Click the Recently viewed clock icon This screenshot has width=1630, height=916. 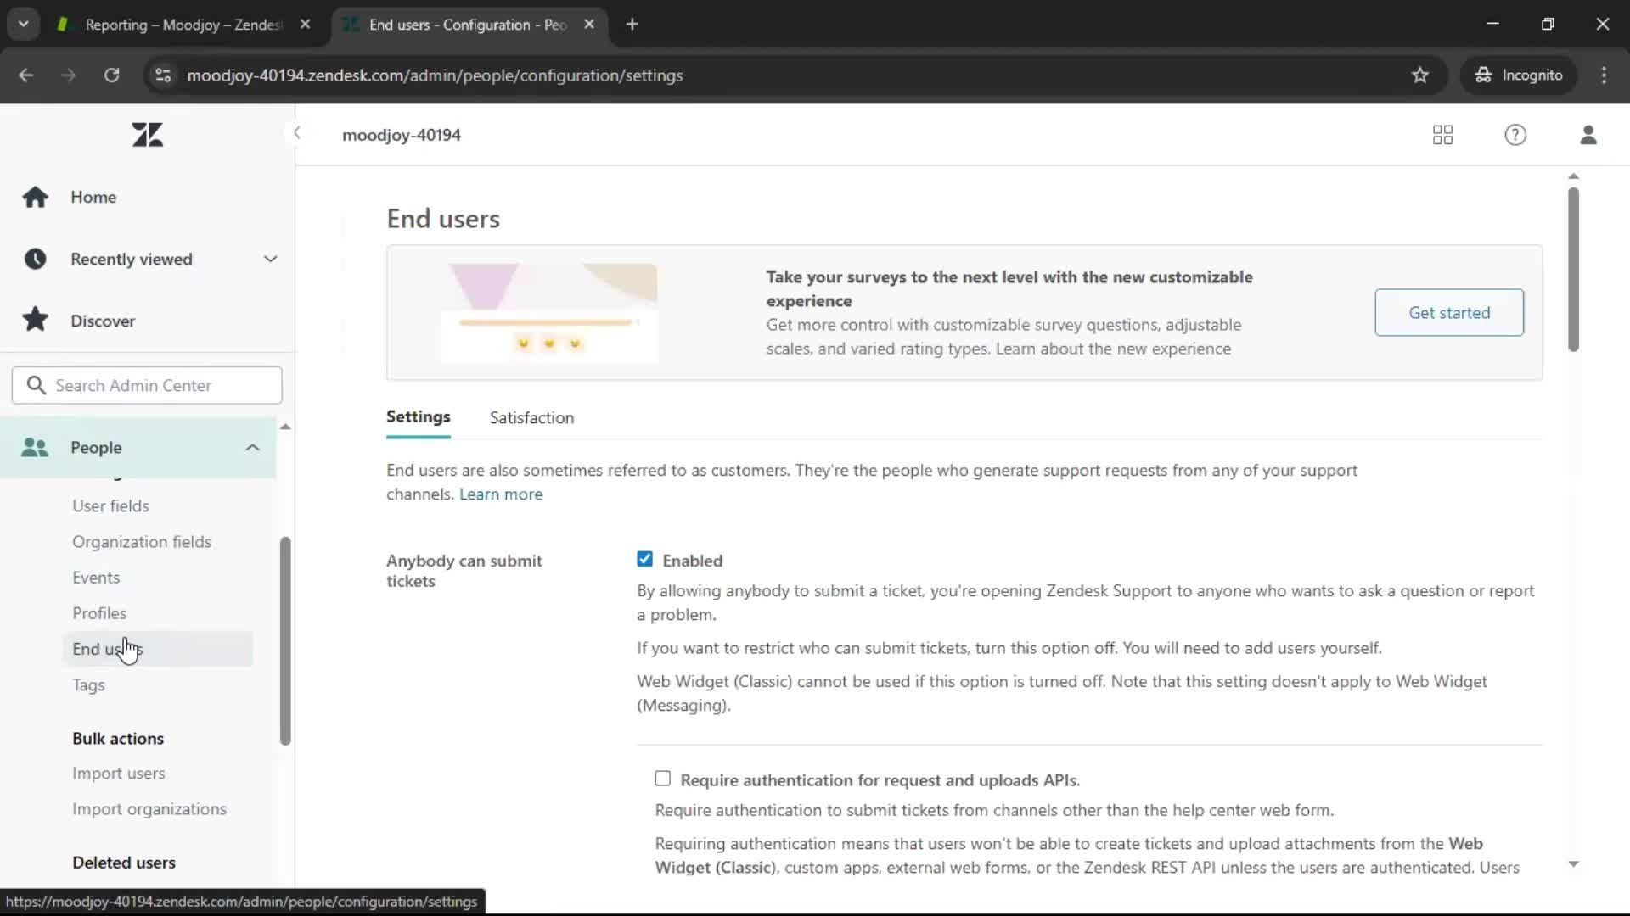pyautogui.click(x=36, y=259)
